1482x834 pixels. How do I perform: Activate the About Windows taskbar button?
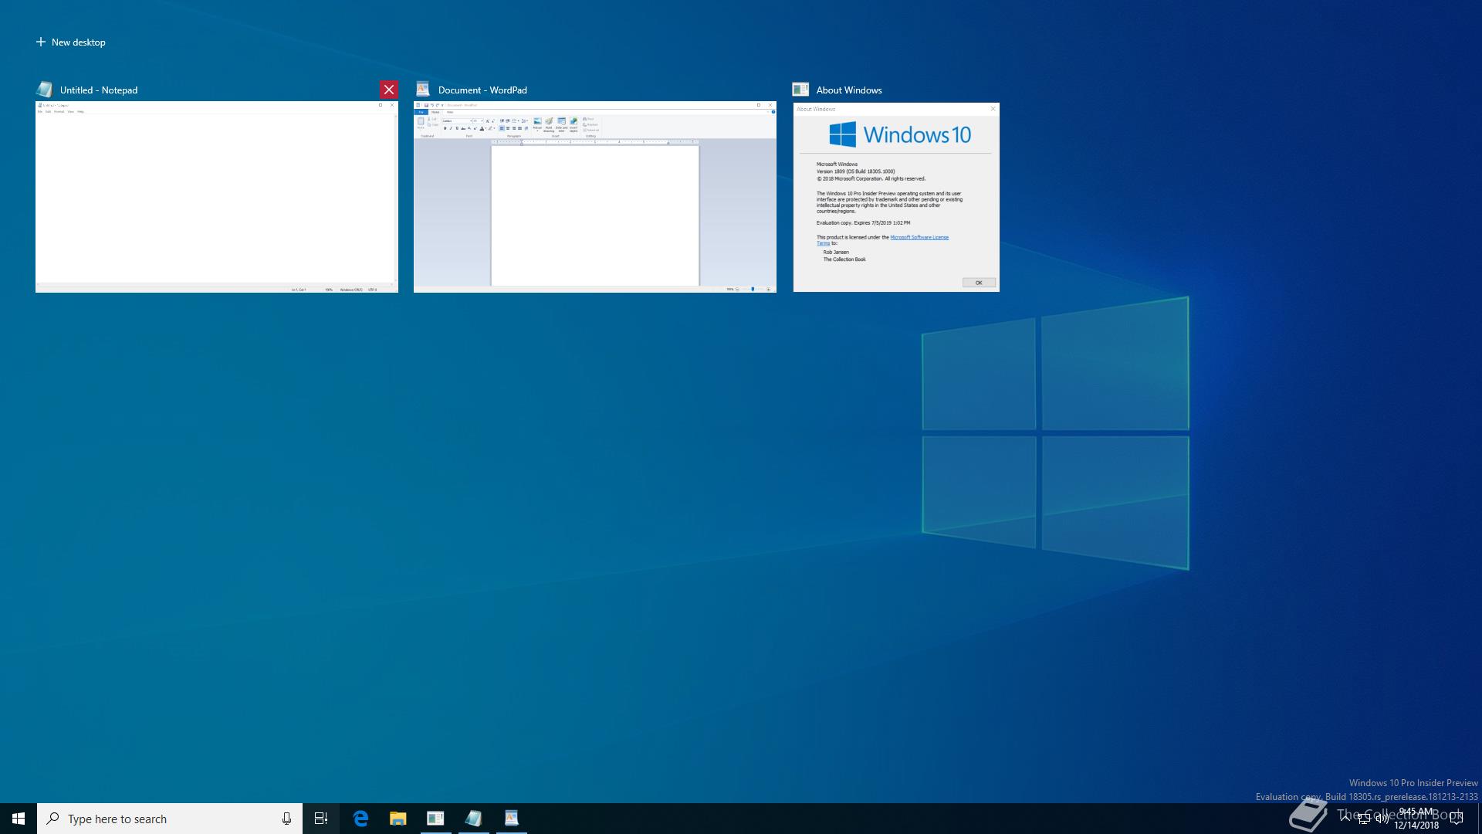click(435, 819)
